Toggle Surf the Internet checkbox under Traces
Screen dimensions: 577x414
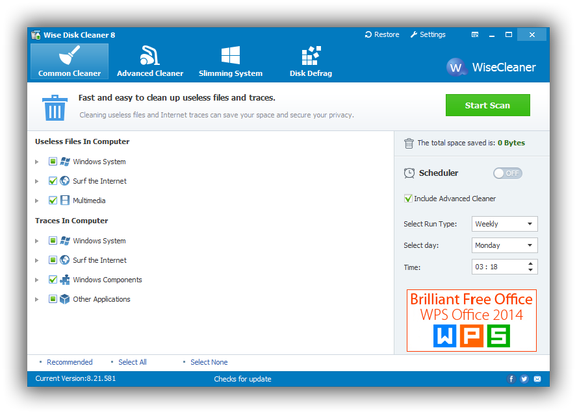pos(53,260)
